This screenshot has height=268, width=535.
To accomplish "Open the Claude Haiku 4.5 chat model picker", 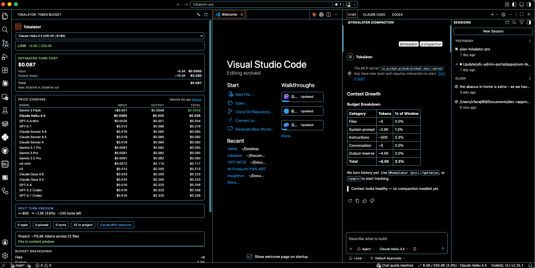I will pos(394,249).
